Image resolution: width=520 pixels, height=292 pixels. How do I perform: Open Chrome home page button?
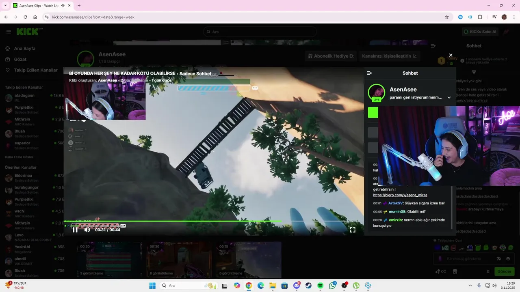click(35, 17)
